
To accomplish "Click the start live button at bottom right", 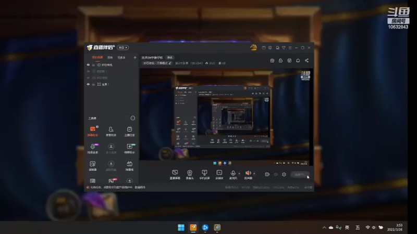I will [300, 175].
